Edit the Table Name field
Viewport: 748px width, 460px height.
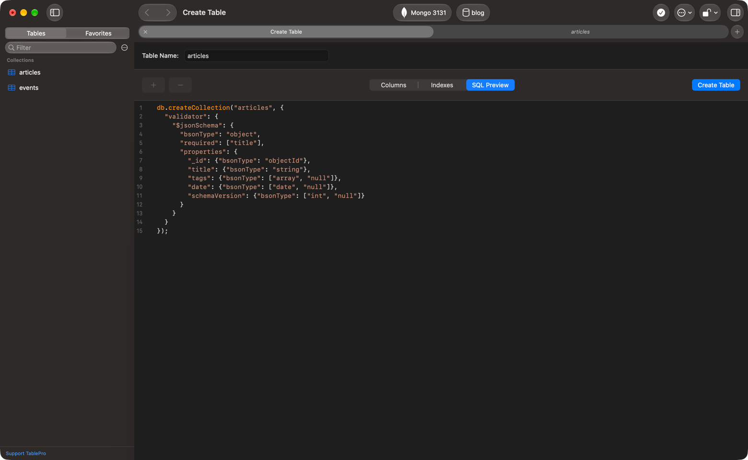click(x=256, y=56)
